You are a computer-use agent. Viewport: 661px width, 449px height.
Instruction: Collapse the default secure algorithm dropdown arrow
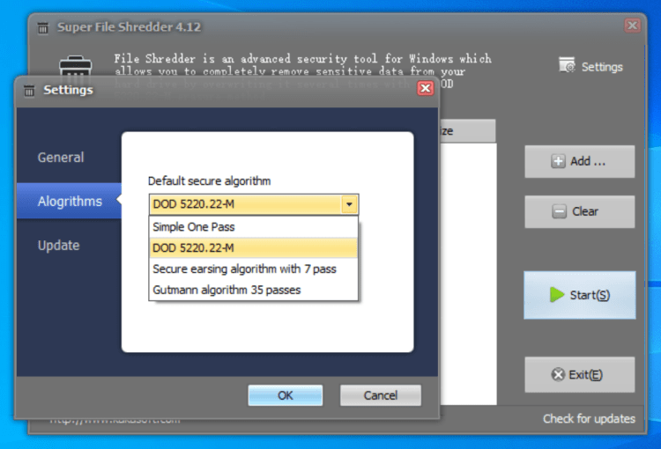(349, 204)
